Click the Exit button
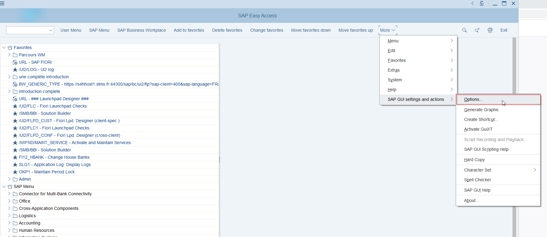Screen dimensions: 547x237 tap(504, 30)
